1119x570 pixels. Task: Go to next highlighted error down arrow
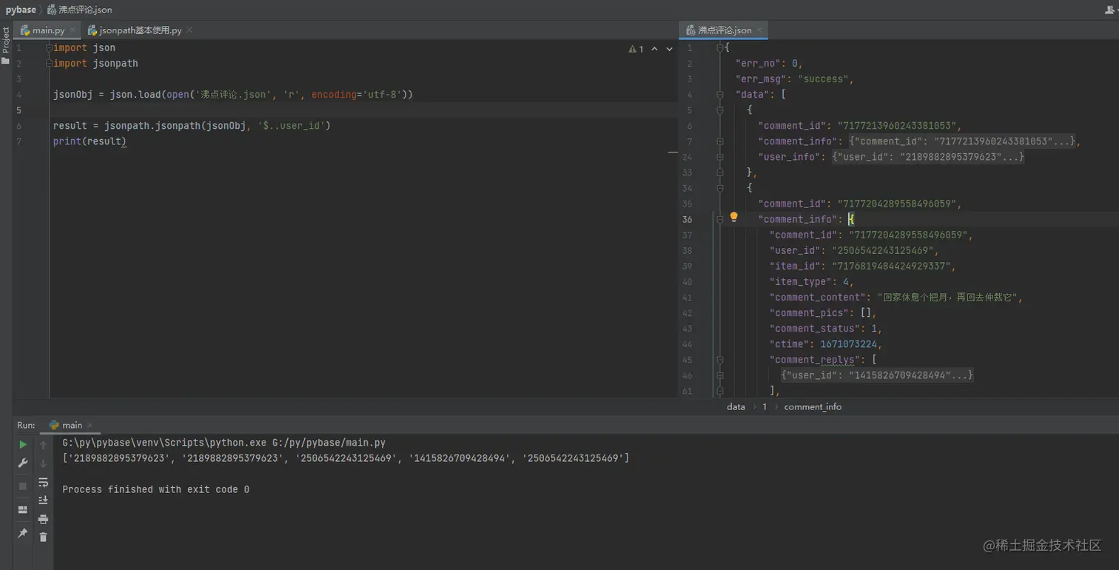tap(669, 49)
